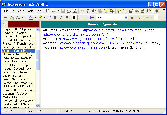Click the Paste clipboard icon

point(100,11)
